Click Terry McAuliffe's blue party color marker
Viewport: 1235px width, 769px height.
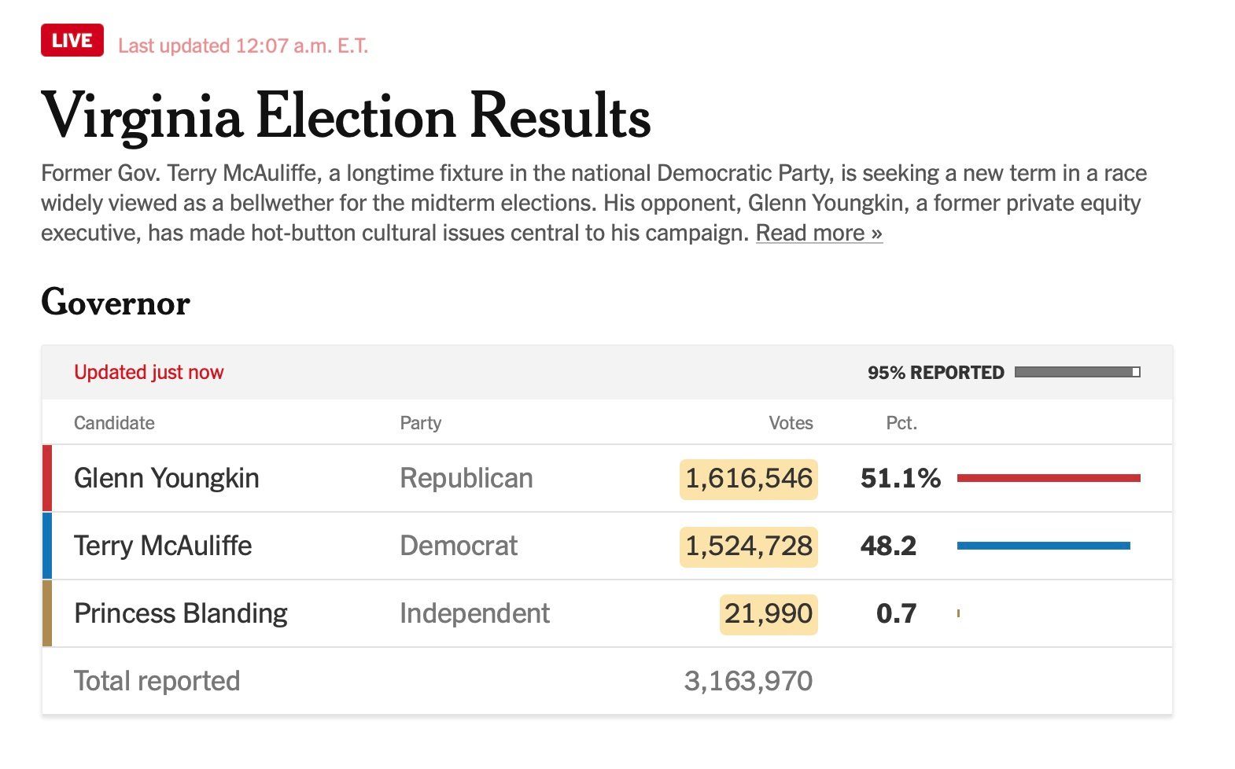tap(47, 546)
